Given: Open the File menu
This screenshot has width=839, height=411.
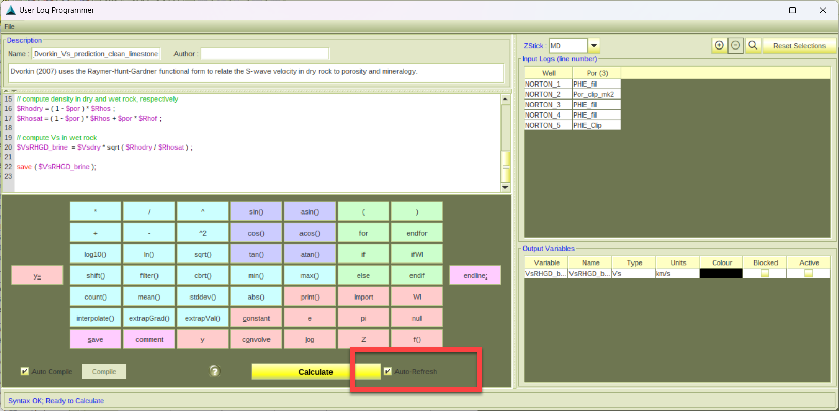Looking at the screenshot, I should [9, 27].
